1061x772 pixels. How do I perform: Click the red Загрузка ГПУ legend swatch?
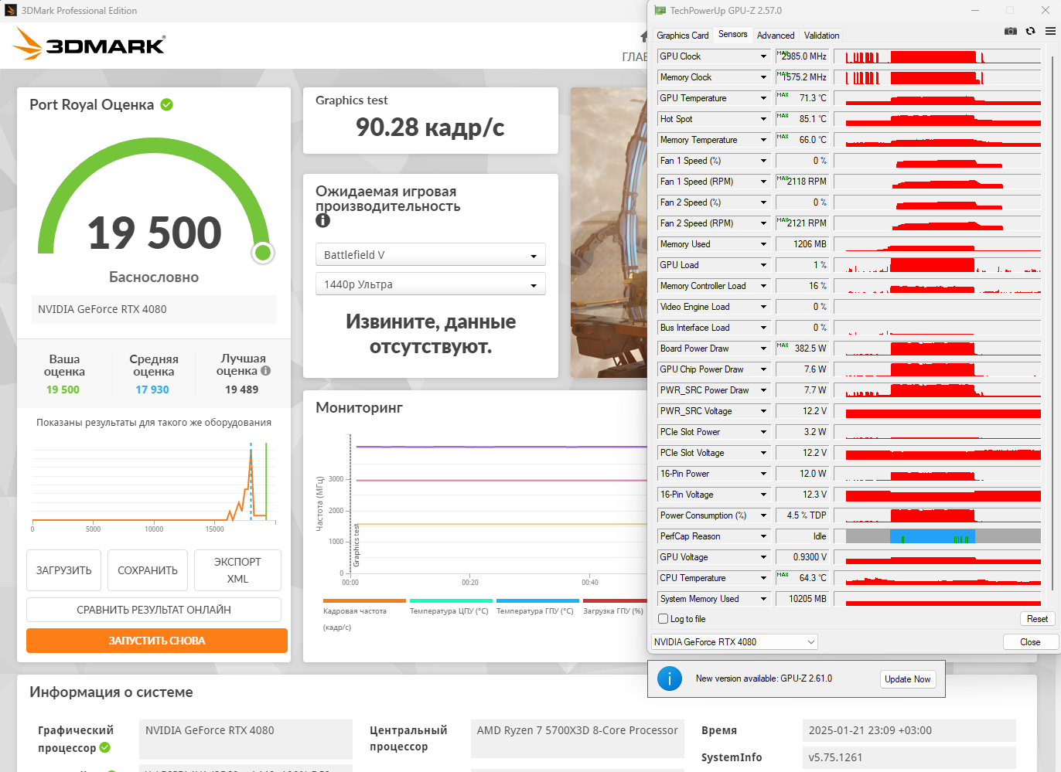[x=615, y=600]
